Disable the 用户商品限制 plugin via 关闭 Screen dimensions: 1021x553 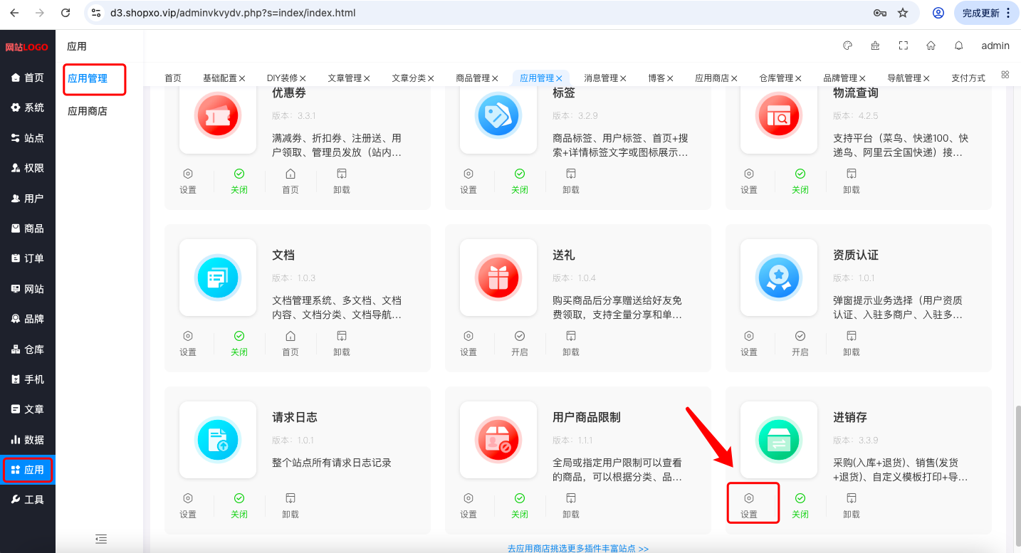click(x=520, y=506)
